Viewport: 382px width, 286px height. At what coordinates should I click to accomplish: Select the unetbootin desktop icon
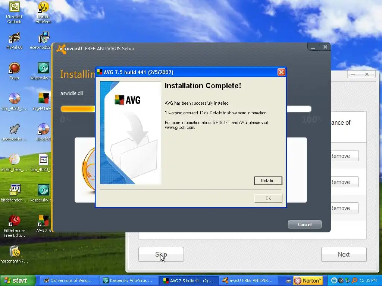click(x=15, y=129)
